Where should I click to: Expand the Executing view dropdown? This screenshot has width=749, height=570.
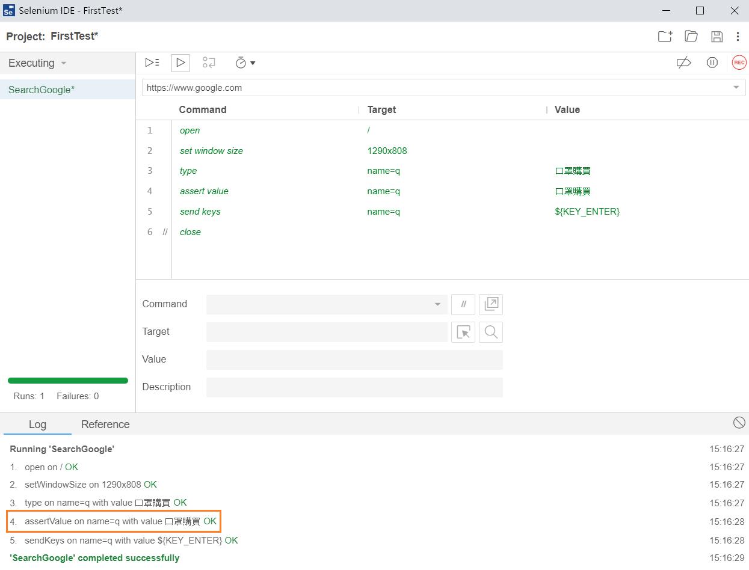pyautogui.click(x=64, y=63)
